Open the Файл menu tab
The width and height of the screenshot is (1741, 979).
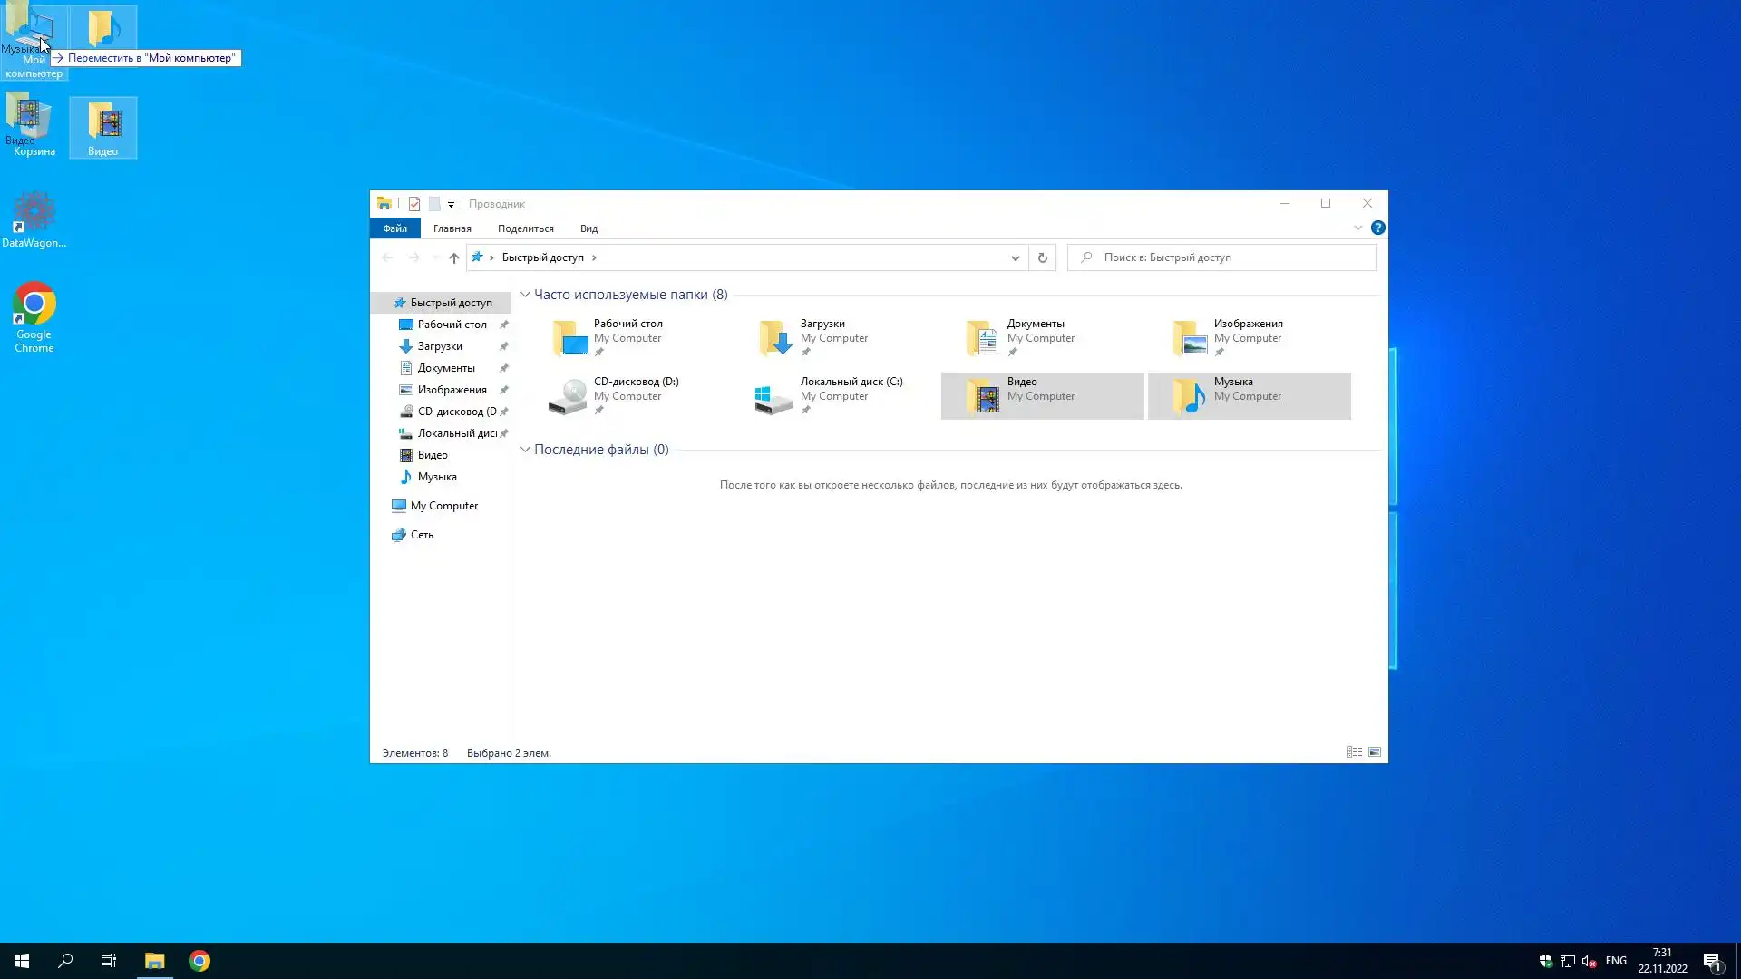point(394,228)
